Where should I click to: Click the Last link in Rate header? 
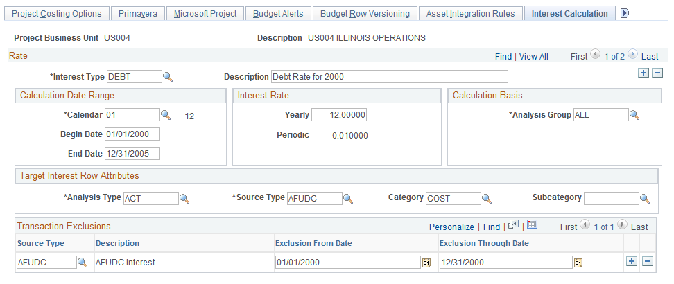(650, 57)
